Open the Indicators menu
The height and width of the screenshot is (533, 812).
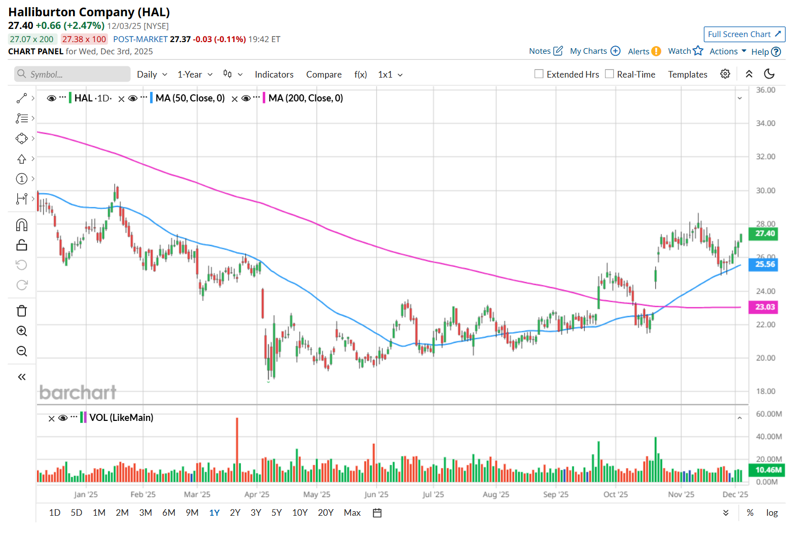[274, 75]
